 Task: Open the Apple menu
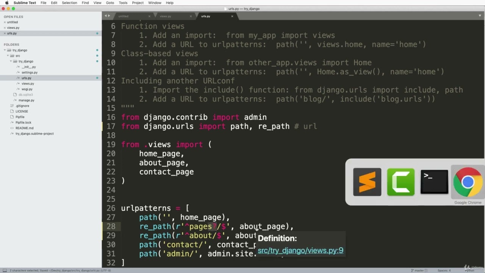pos(6,3)
